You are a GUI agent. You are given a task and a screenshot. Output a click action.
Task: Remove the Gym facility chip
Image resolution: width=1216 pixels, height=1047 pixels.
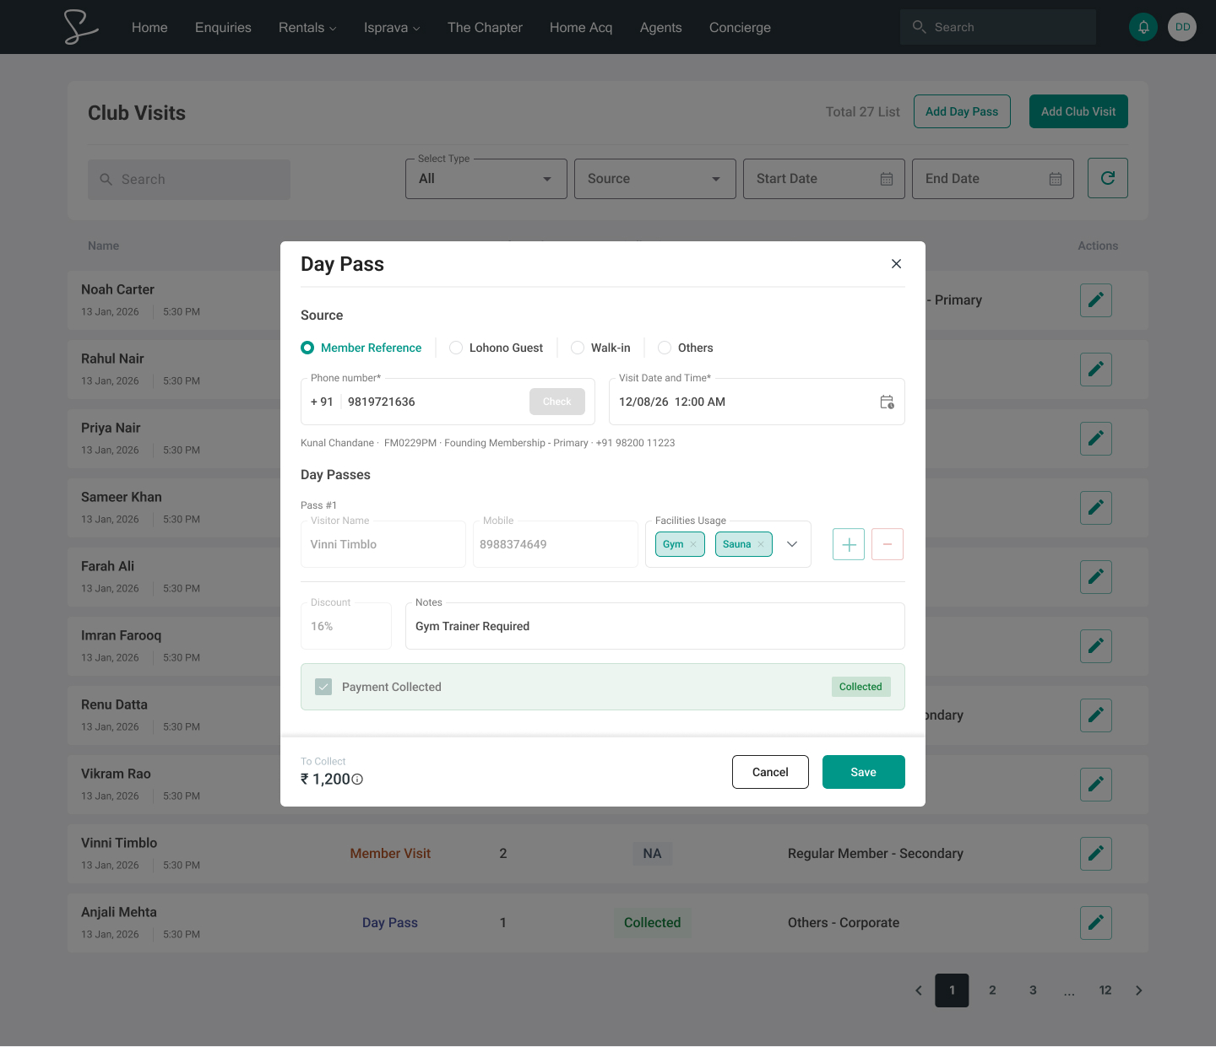(x=693, y=544)
